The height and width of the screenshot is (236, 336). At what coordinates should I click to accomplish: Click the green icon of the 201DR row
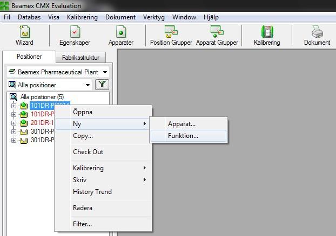(x=24, y=123)
